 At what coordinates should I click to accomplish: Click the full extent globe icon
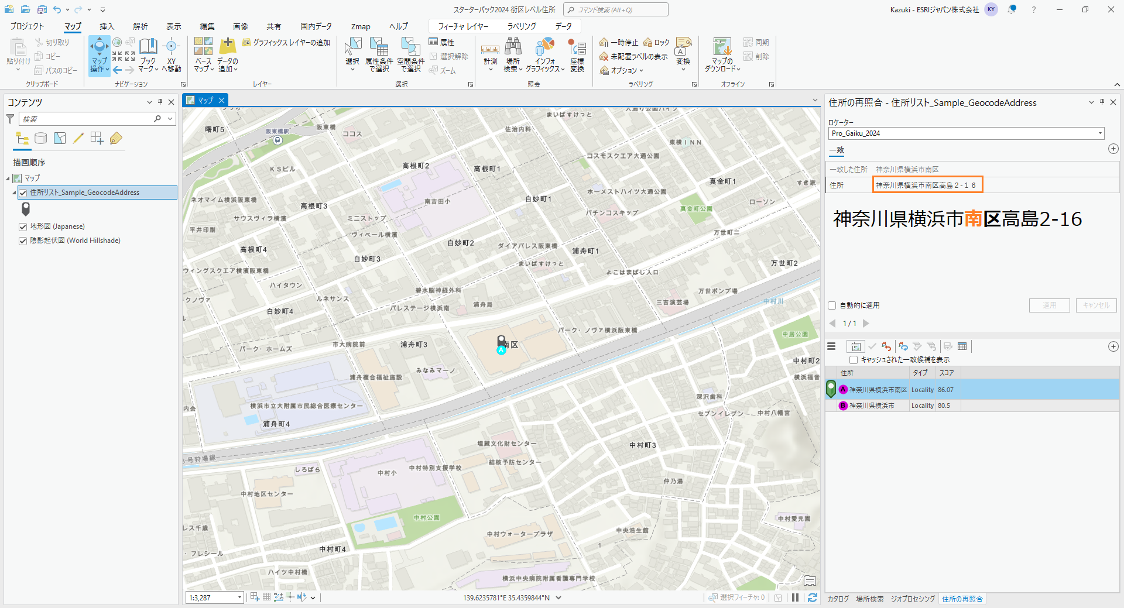(117, 42)
